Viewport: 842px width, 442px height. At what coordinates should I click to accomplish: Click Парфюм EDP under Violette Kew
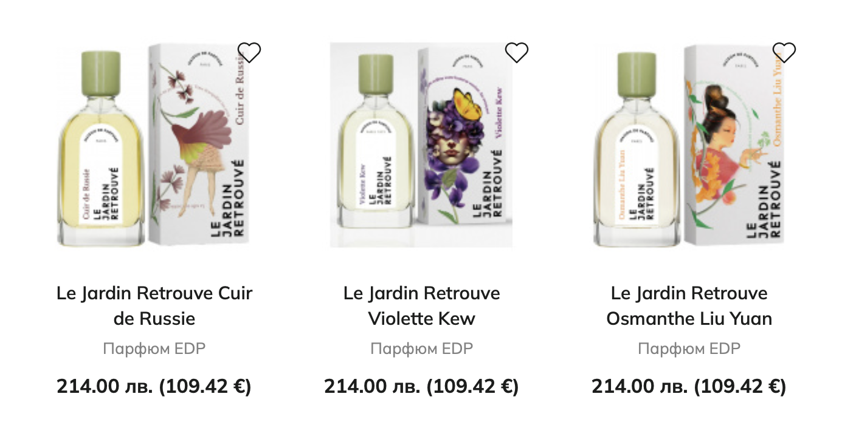(x=422, y=348)
